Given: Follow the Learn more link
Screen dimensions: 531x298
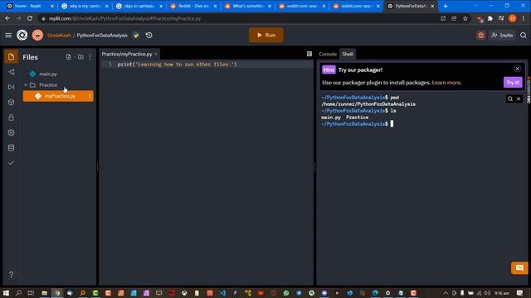Looking at the screenshot, I should click(446, 83).
